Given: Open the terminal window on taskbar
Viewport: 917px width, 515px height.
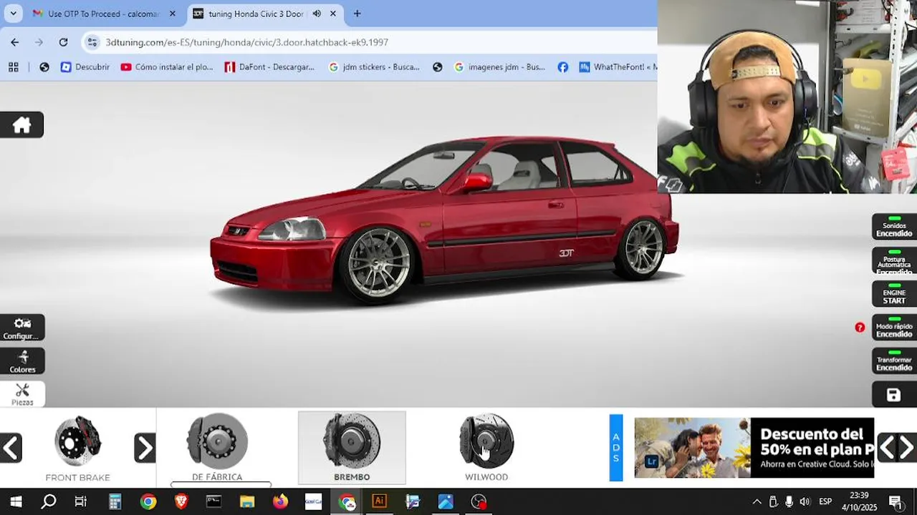Looking at the screenshot, I should [213, 501].
